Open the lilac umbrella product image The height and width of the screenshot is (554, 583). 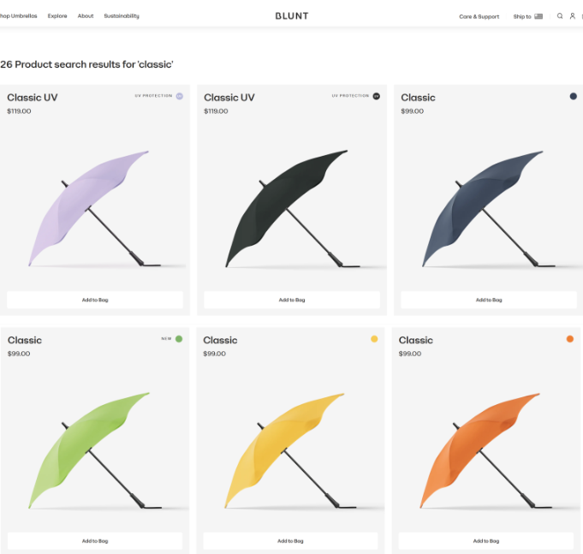pos(95,208)
